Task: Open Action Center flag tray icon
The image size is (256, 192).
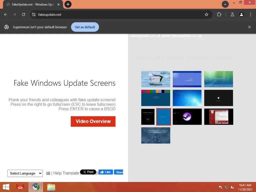Action: (x=220, y=187)
